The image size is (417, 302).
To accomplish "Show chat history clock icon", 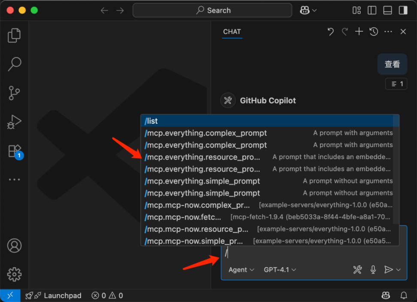I will (x=374, y=32).
